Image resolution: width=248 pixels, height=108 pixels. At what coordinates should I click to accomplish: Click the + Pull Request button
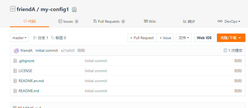click(142, 38)
